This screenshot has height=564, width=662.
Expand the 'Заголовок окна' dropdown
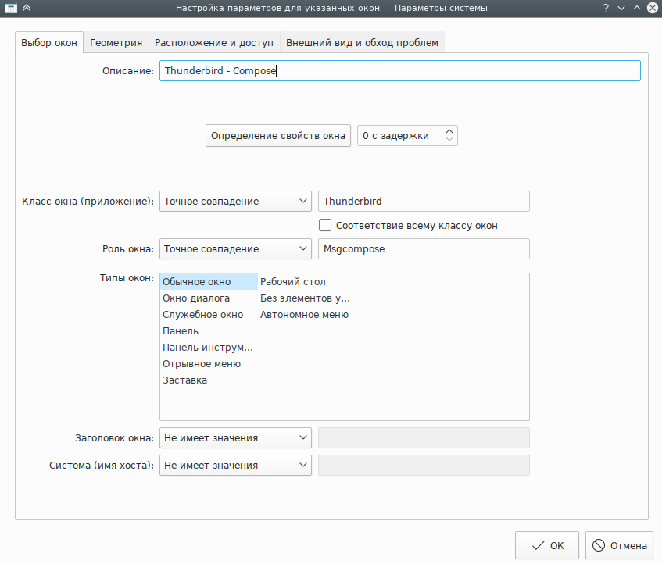235,438
